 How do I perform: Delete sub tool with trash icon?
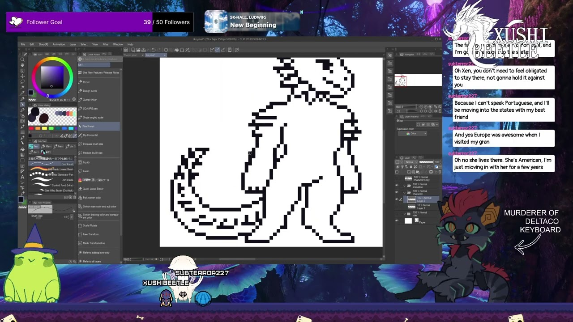75,197
